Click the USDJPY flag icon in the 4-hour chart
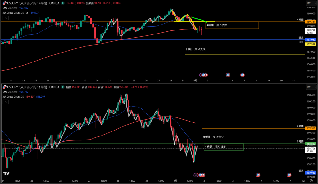 click(x=4, y=3)
